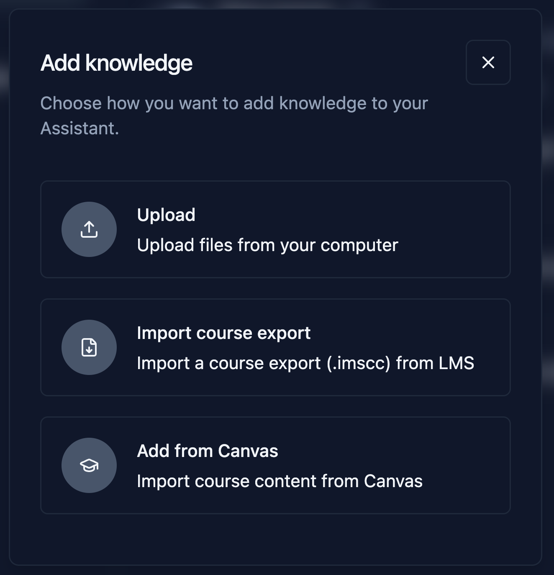Click the Import course export label
554x575 pixels.
click(224, 333)
